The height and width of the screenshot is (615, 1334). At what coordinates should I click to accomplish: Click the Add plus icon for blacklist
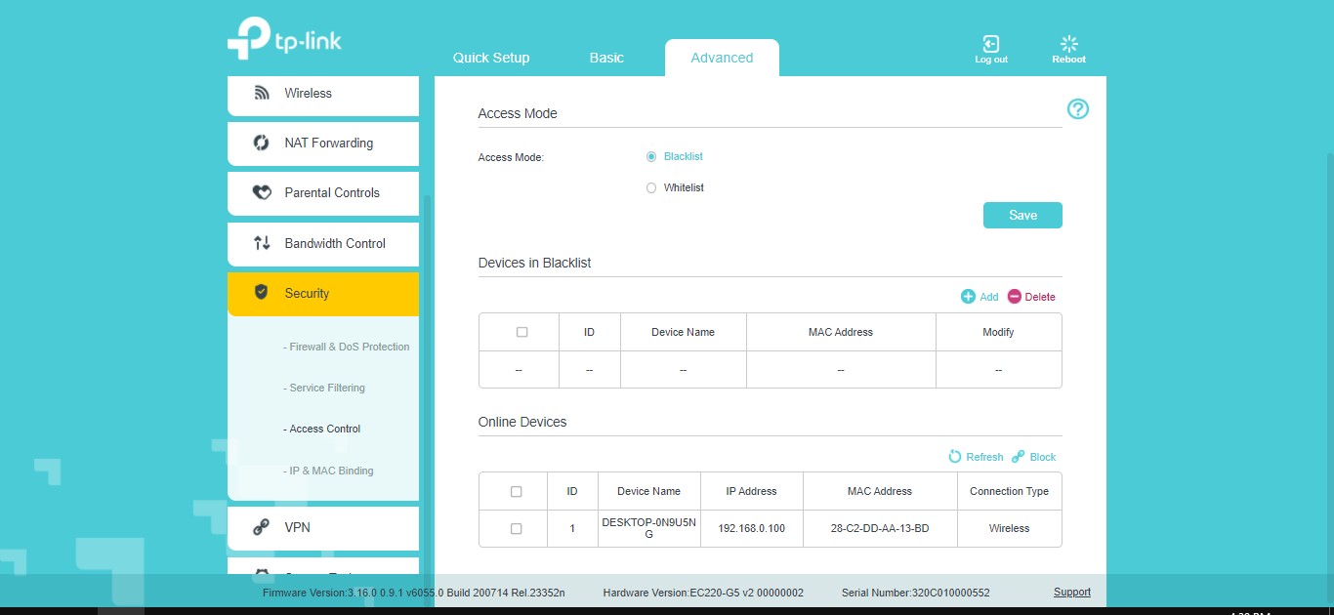tap(968, 297)
